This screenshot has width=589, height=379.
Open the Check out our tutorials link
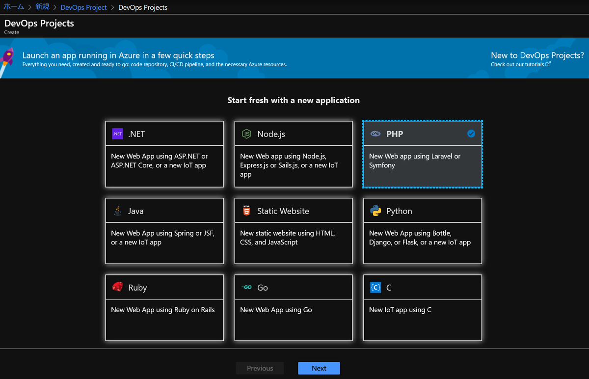coord(517,64)
